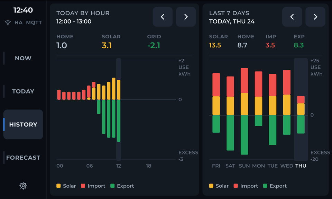Click the red Import legend swatch in 7-day chart
Viewport: 332px width, 199px height.
pos(236,186)
